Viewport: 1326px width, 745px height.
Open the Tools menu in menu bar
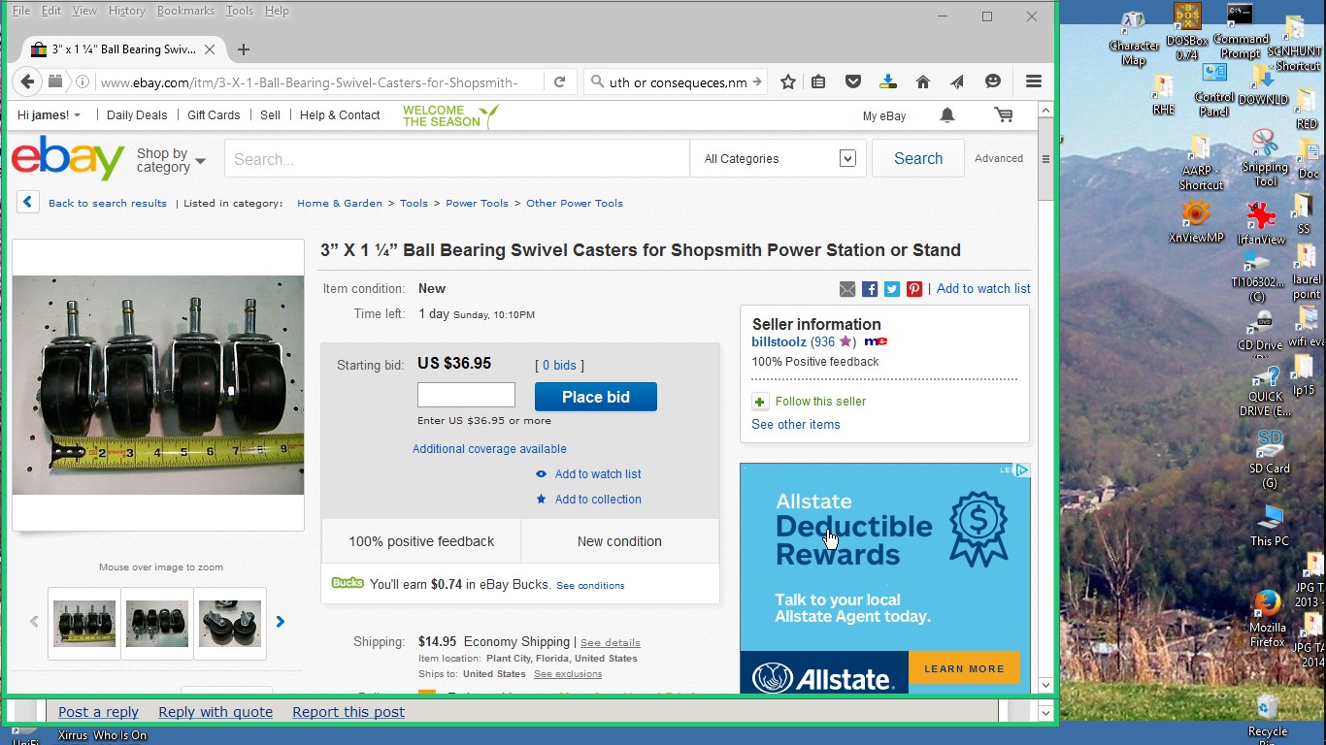click(x=239, y=11)
